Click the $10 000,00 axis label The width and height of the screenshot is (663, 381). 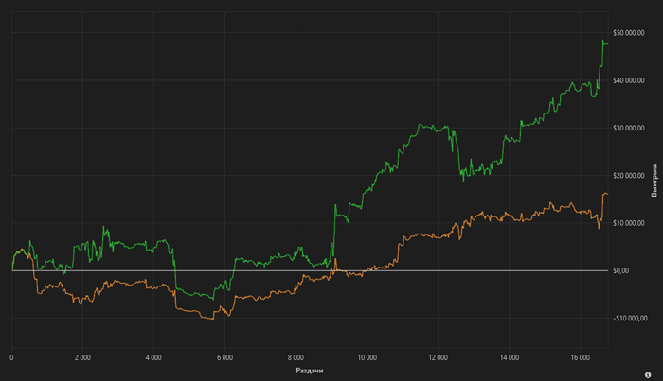[x=629, y=223]
